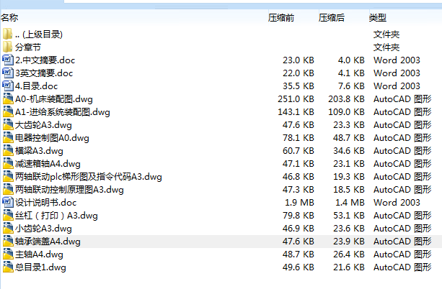
Task: Click the AutoCAD icon for 电器控制图A0.dwg
Action: tap(8, 137)
